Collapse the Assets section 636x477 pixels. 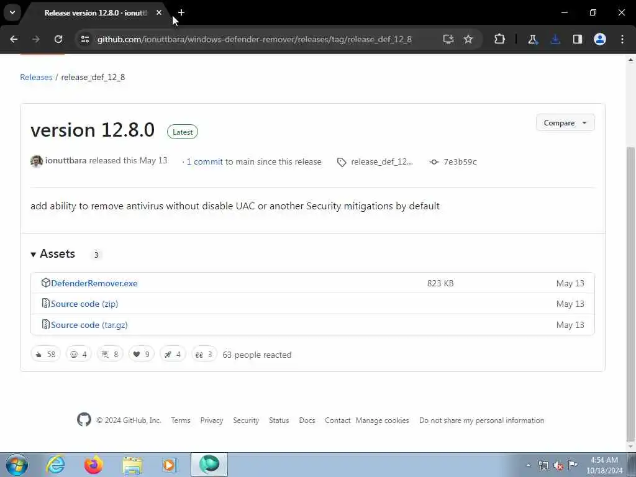click(x=53, y=254)
